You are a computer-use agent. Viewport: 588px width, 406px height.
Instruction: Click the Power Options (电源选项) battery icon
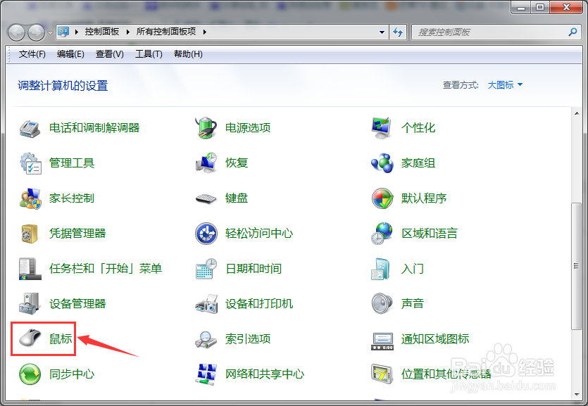(206, 128)
